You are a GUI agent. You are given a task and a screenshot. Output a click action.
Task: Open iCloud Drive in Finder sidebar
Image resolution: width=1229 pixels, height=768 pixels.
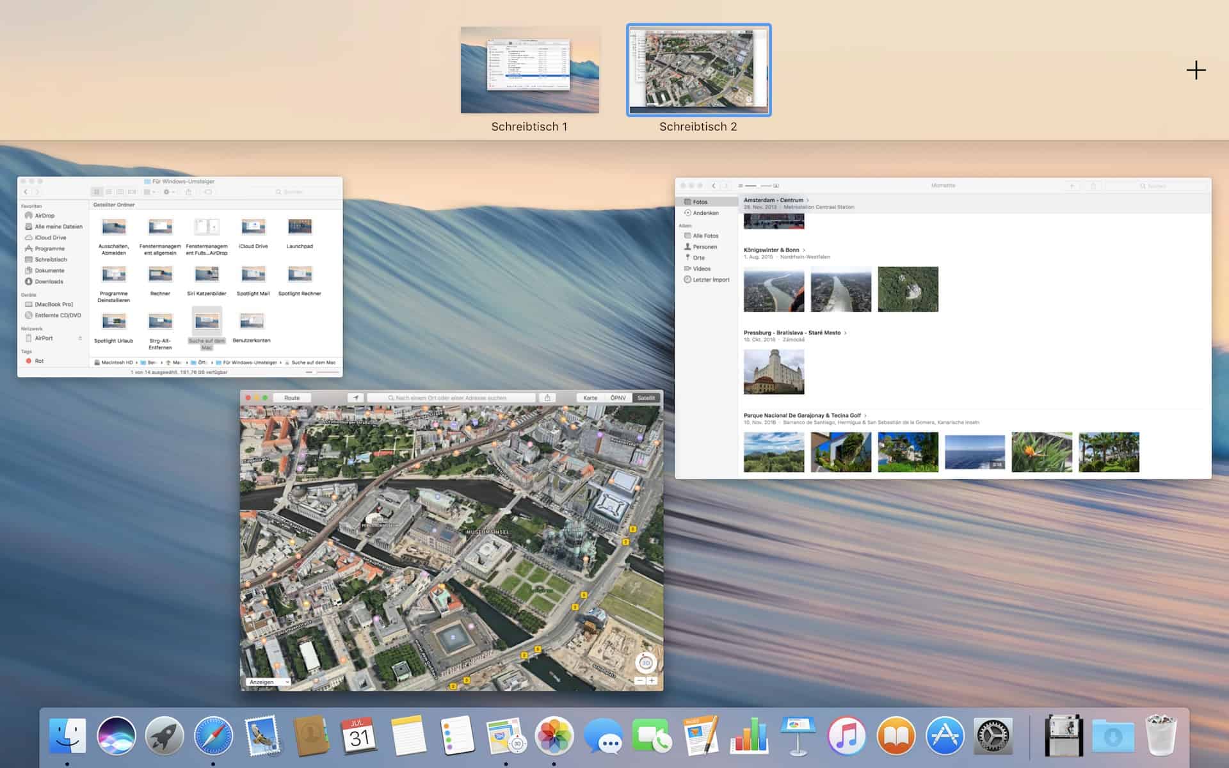(51, 237)
